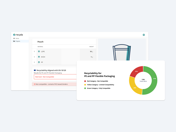Click the Red level Not Compatible box

(55, 77)
